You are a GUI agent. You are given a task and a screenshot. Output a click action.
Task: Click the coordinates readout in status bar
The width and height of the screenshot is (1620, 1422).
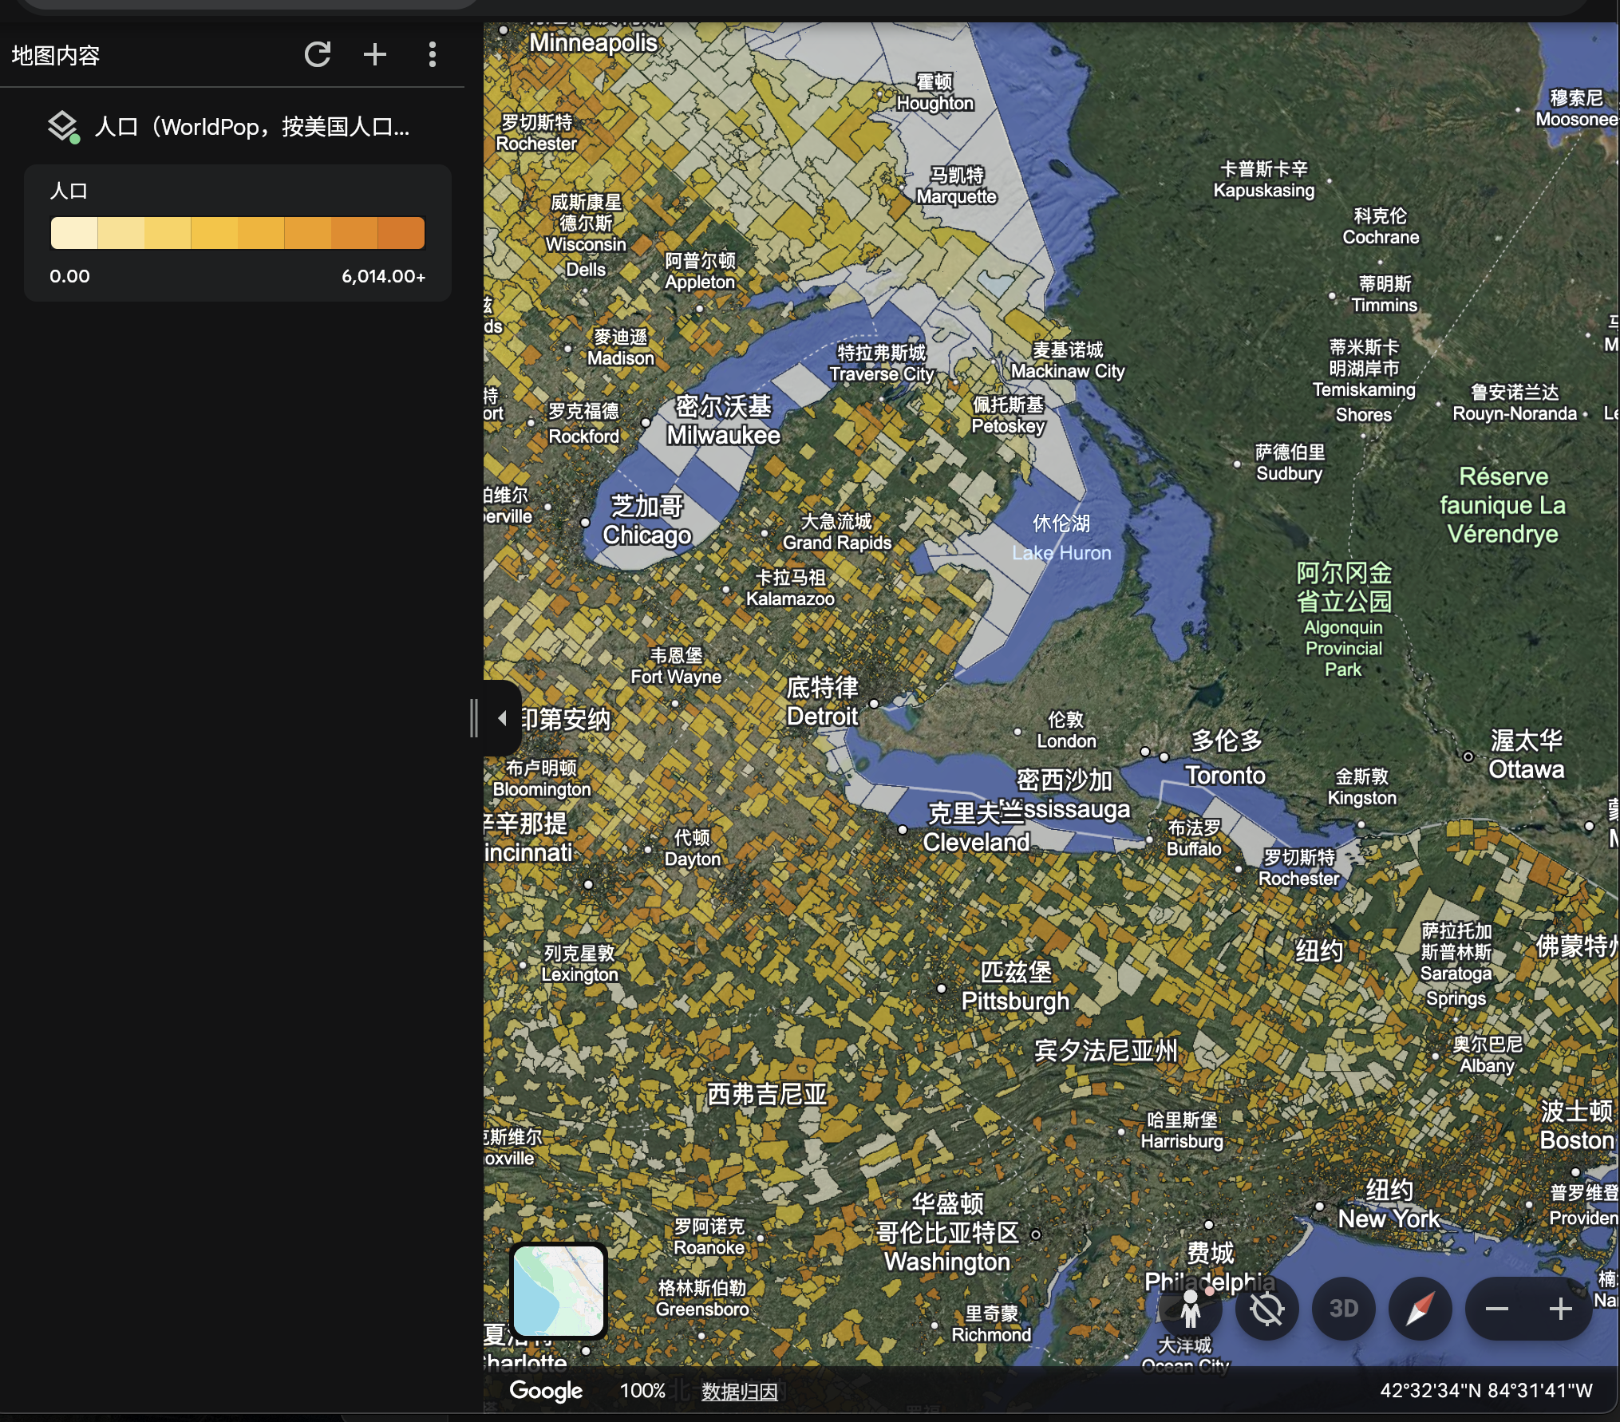point(1485,1391)
